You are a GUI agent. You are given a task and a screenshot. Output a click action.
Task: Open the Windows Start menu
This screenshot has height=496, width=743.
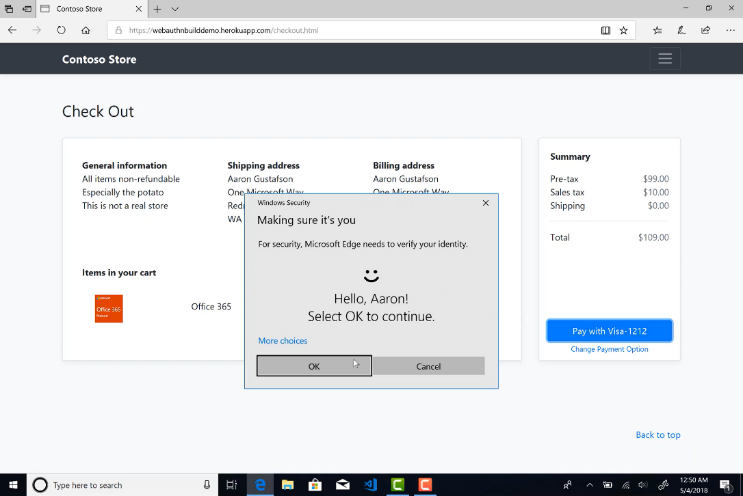click(x=13, y=484)
